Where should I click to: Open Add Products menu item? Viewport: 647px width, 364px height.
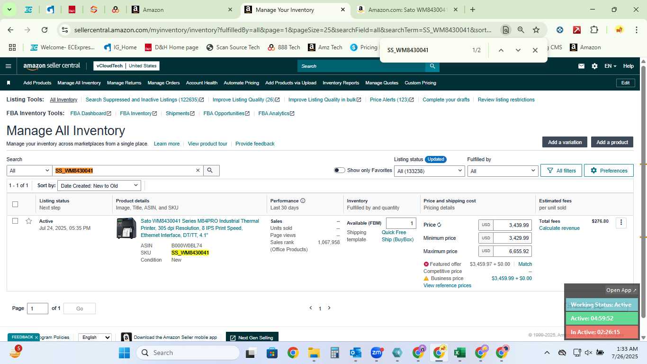tap(37, 82)
